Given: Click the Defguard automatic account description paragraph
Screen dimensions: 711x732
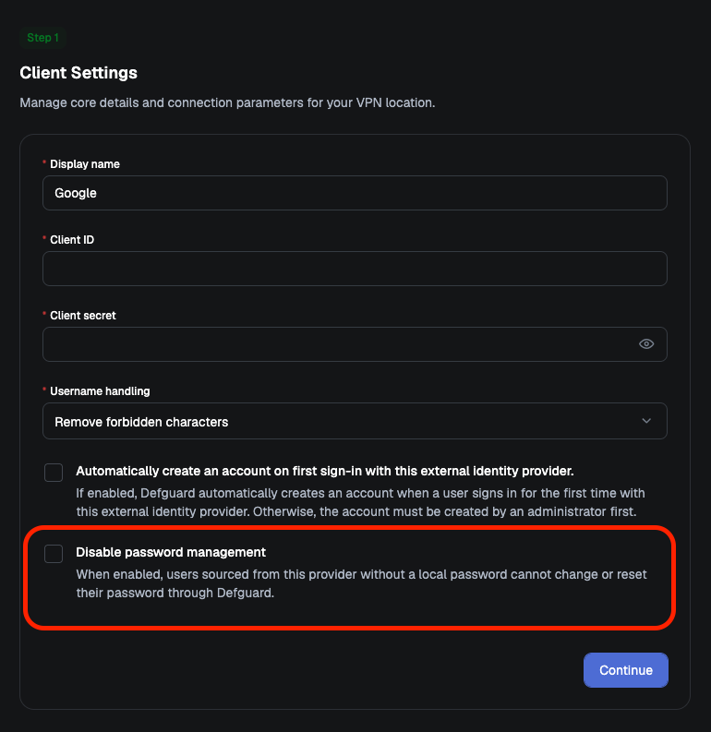Looking at the screenshot, I should click(x=360, y=502).
